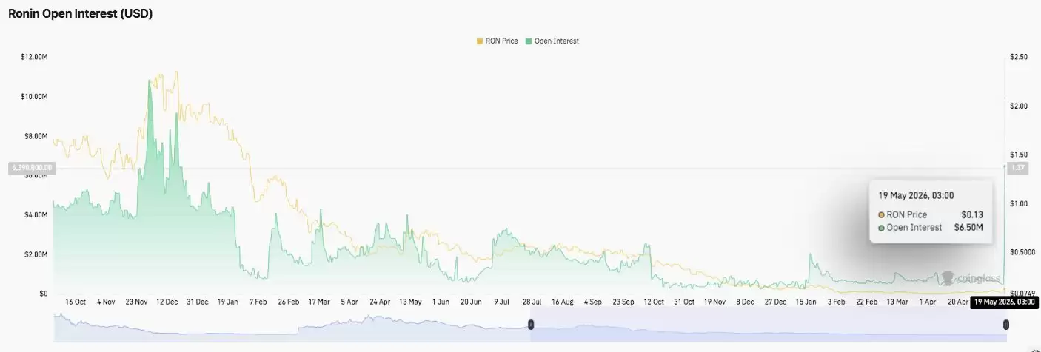Click the 17 Mar date label
The width and height of the screenshot is (1041, 352).
319,302
